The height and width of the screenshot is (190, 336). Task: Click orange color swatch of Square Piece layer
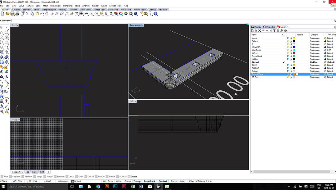pyautogui.click(x=294, y=74)
